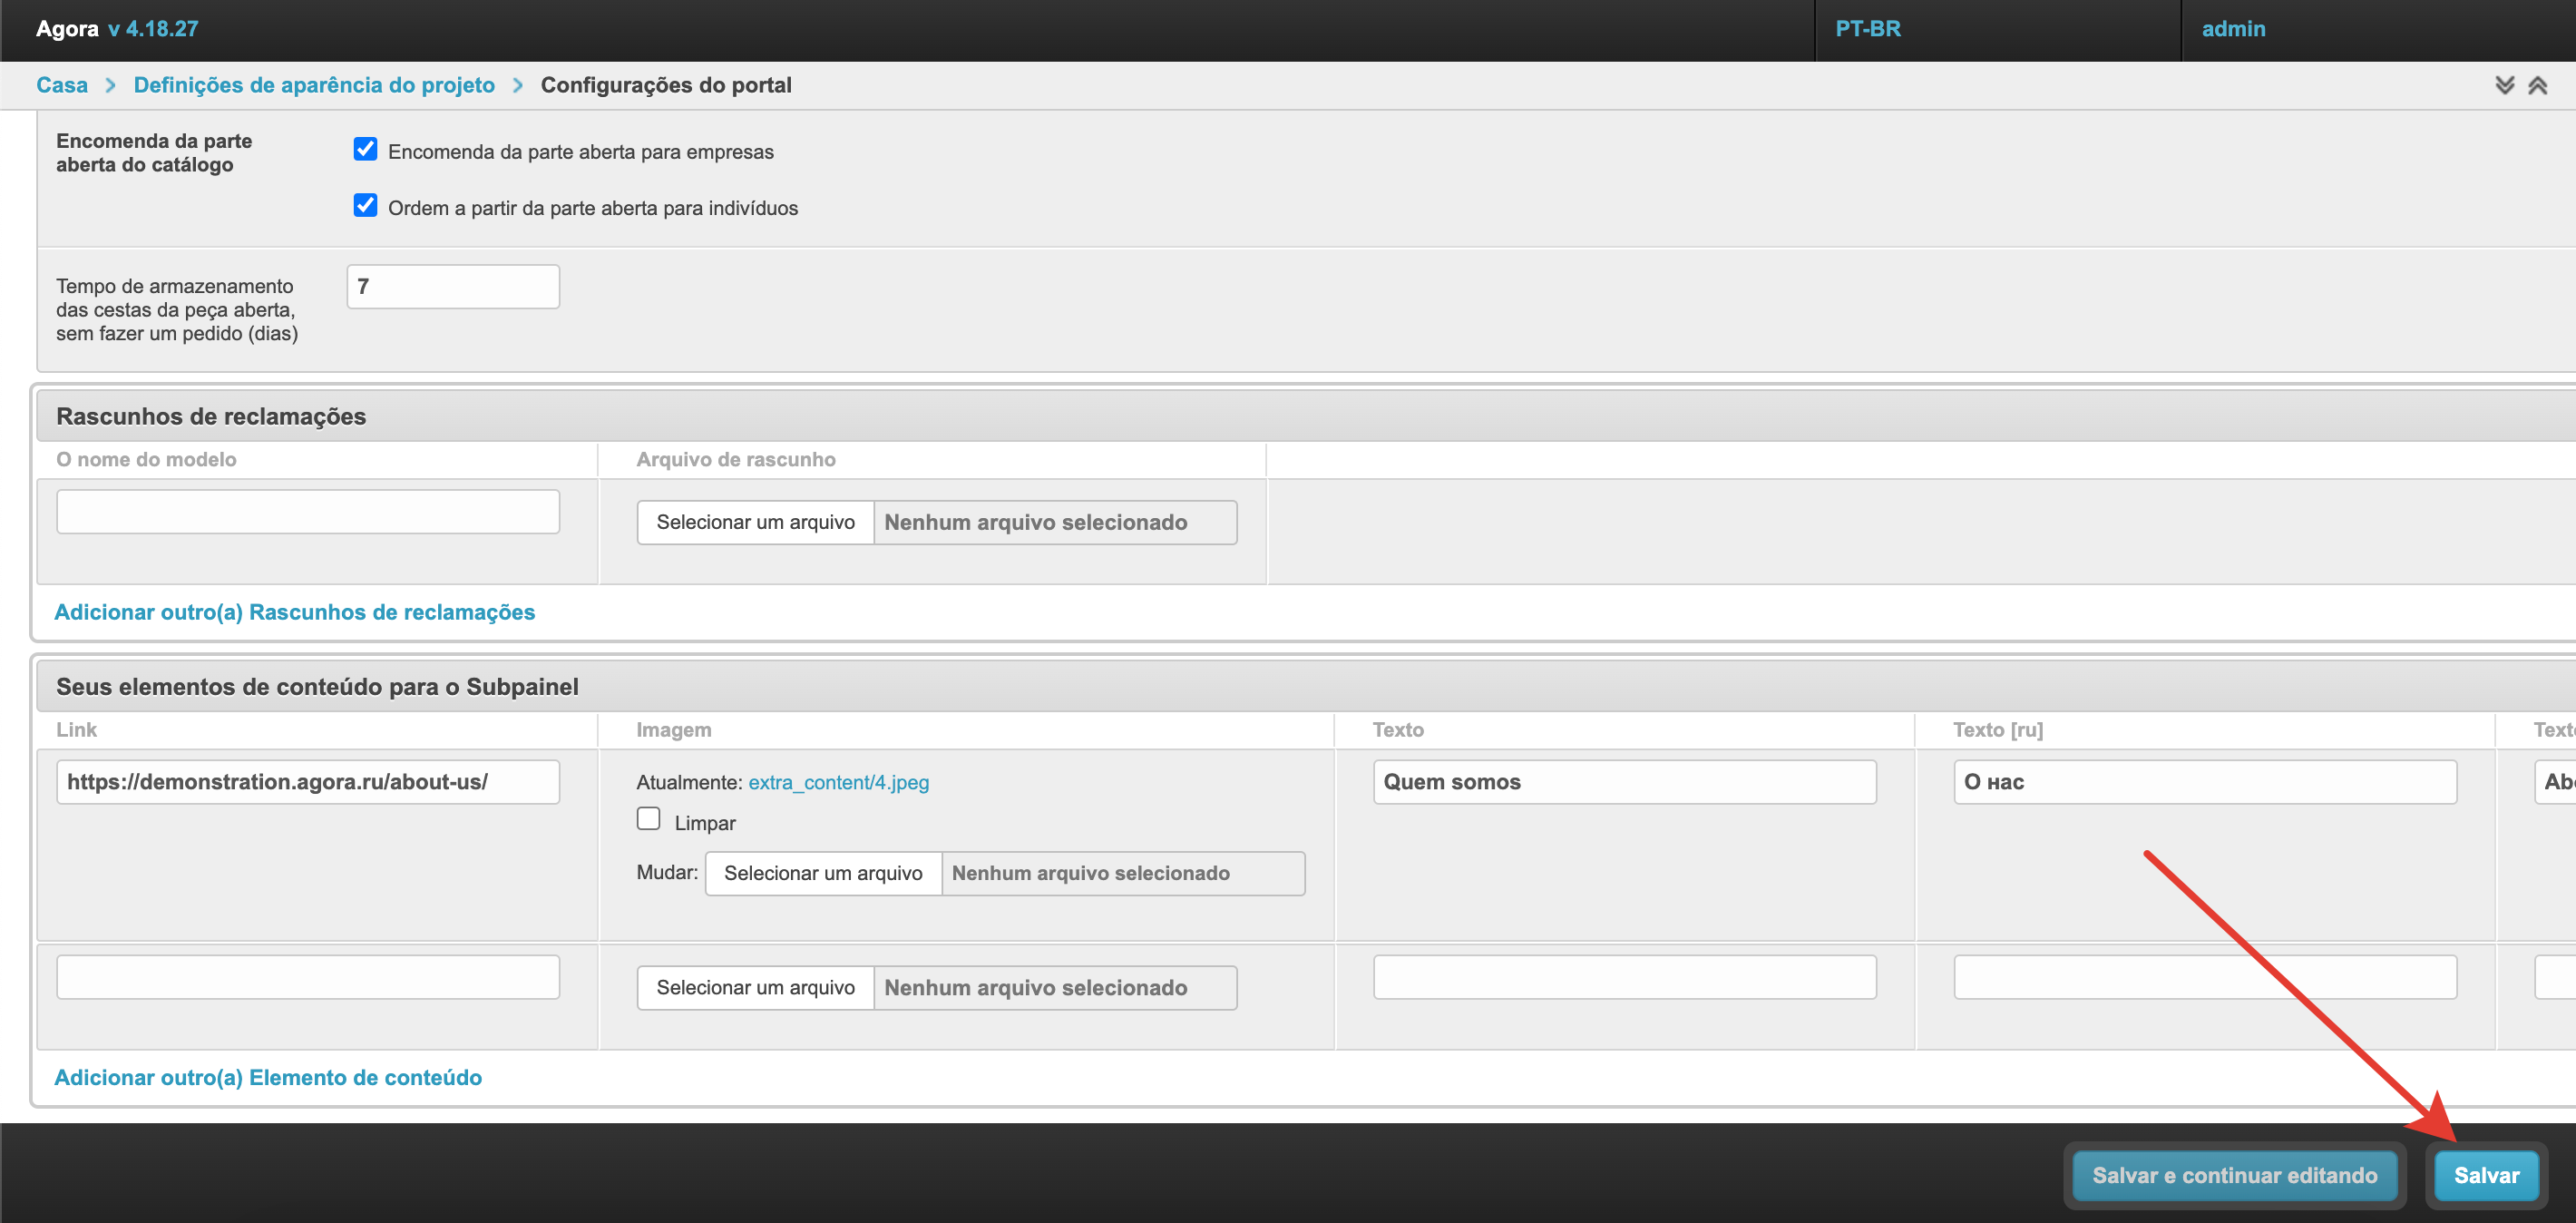Go to the 'Casa' breadcrumb
Image resolution: width=2576 pixels, height=1223 pixels.
pos(62,85)
